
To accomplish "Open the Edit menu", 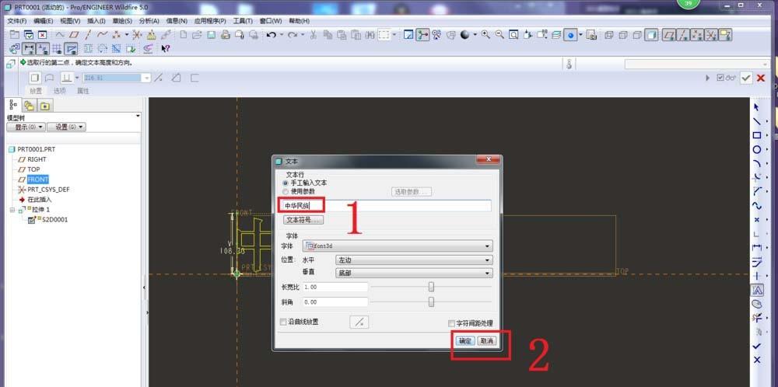I will (x=43, y=21).
